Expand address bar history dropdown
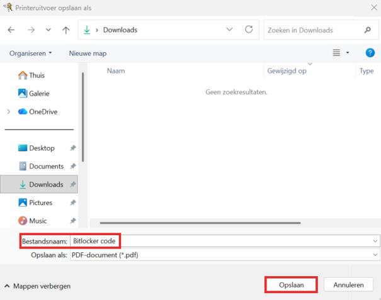Viewport: 381px width, 300px height. click(229, 30)
